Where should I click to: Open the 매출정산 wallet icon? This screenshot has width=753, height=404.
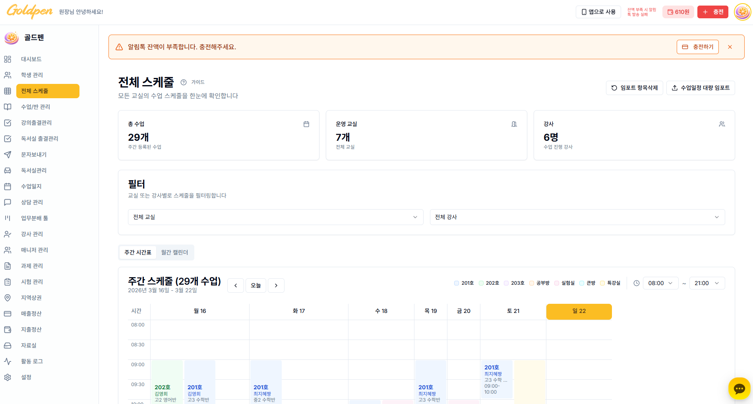[8, 313]
